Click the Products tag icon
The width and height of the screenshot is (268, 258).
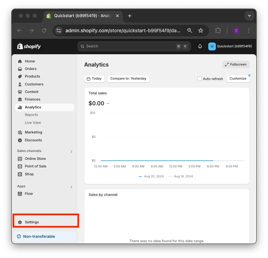20,77
